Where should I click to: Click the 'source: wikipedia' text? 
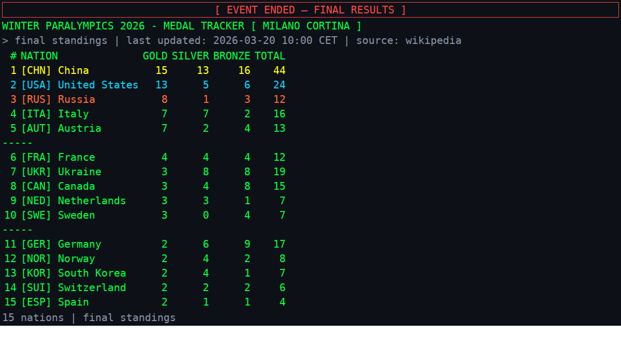[408, 40]
